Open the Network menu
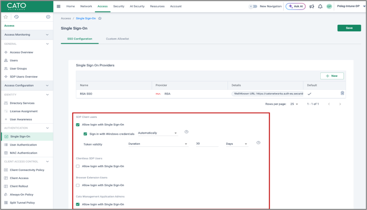The height and width of the screenshot is (210, 367). [x=86, y=6]
